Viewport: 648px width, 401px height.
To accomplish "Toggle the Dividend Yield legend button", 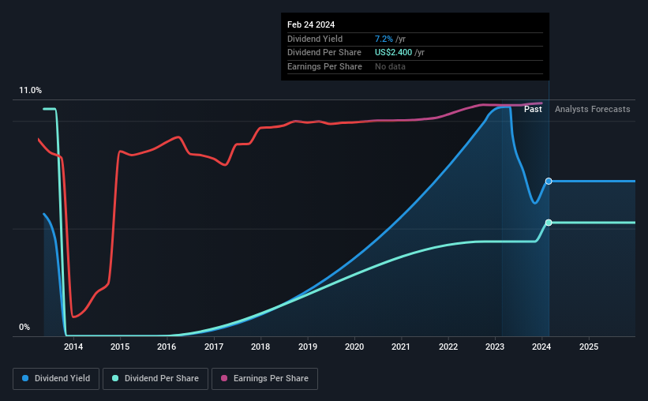I will (56, 379).
